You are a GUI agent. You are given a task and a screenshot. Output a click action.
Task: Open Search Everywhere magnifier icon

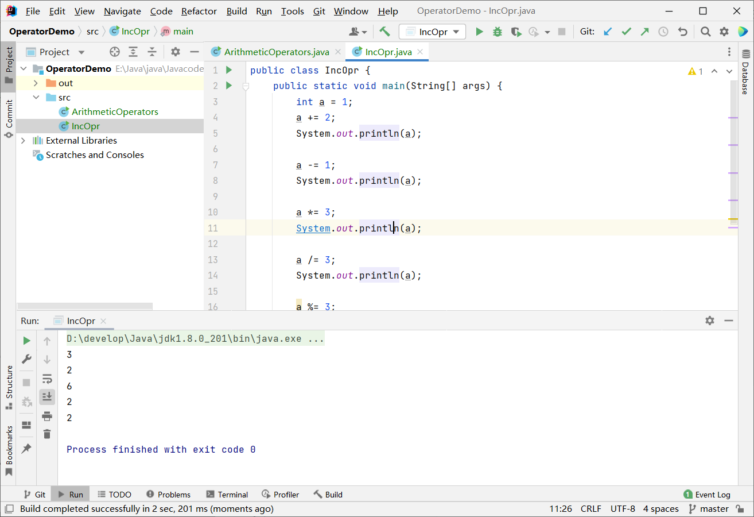coord(706,32)
